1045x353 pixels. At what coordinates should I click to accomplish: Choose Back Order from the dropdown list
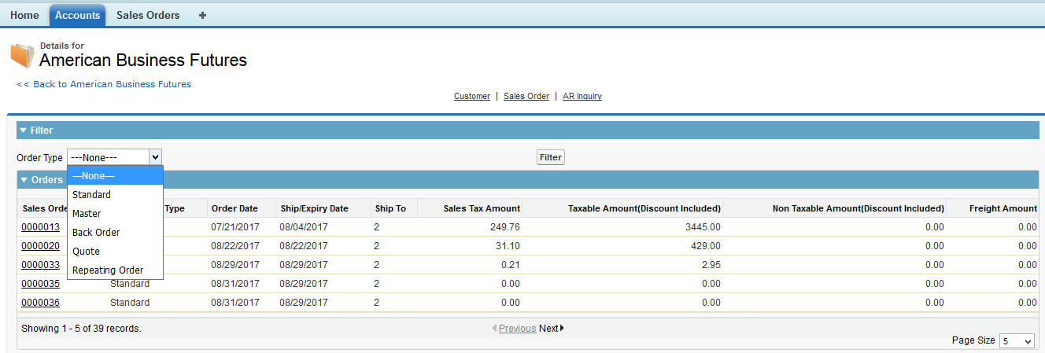pos(96,233)
